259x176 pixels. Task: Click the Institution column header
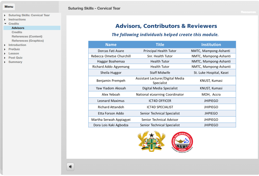click(211, 45)
